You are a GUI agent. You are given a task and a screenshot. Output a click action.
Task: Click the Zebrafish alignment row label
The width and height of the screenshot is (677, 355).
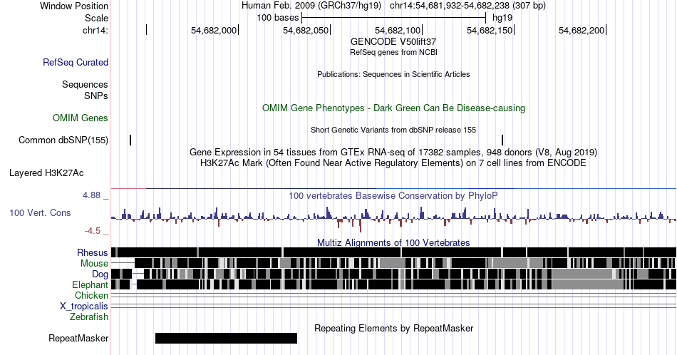[x=89, y=317]
